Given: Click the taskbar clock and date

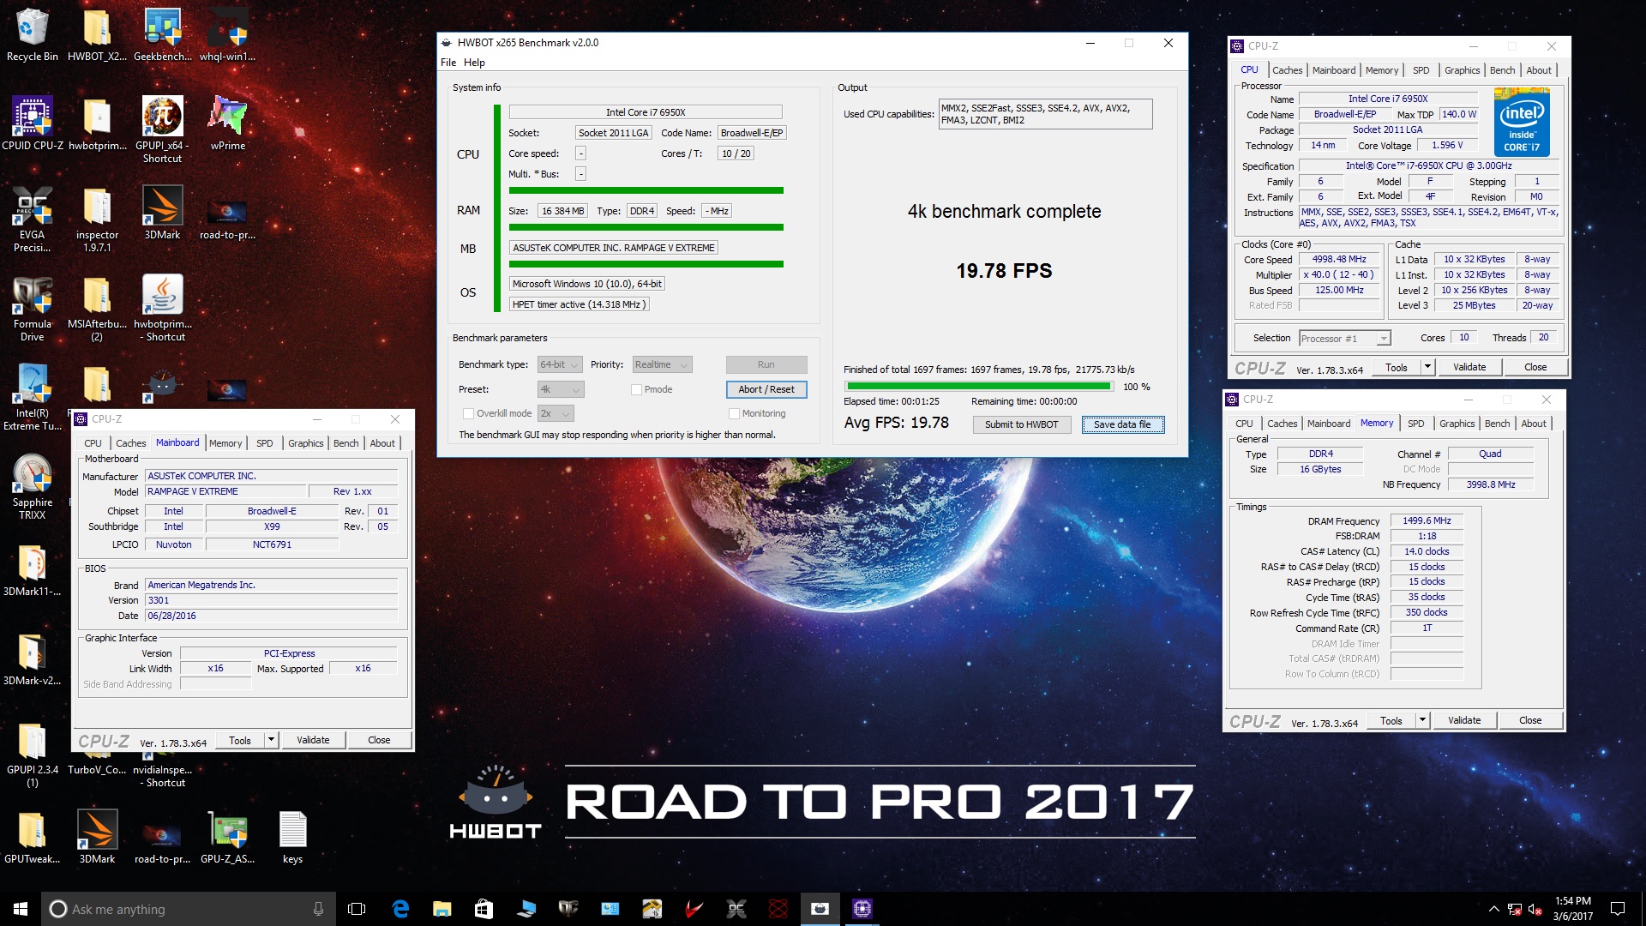Looking at the screenshot, I should (1572, 909).
